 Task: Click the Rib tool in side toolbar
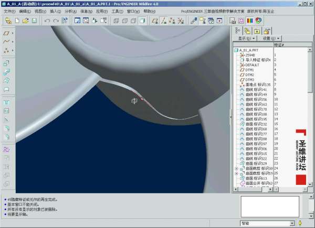[x=6, y=120]
